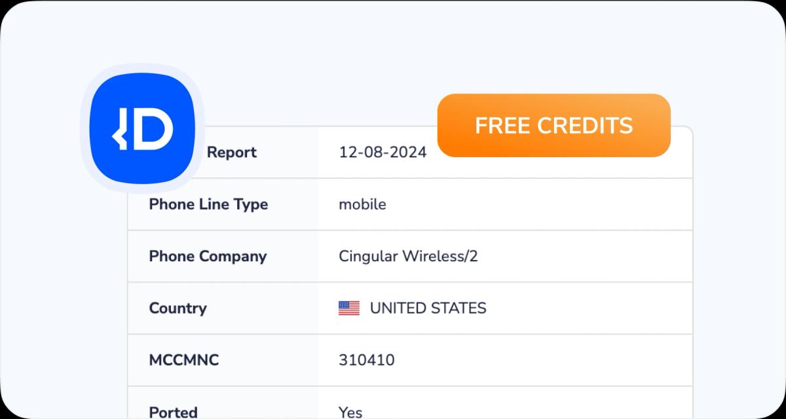Click the MCCMNC label
786x419 pixels.
coord(183,360)
